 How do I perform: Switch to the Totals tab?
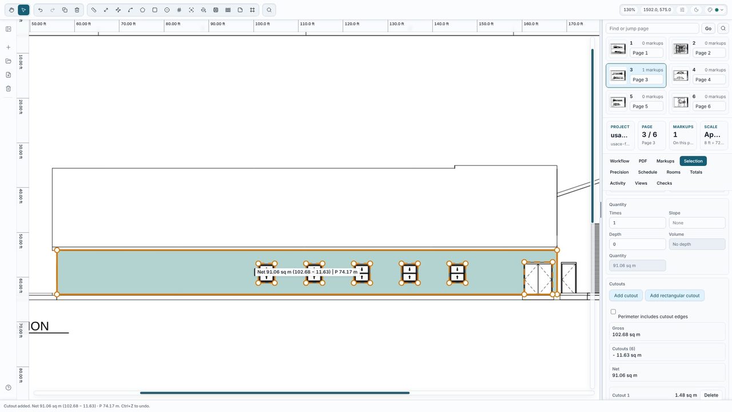[x=696, y=172]
